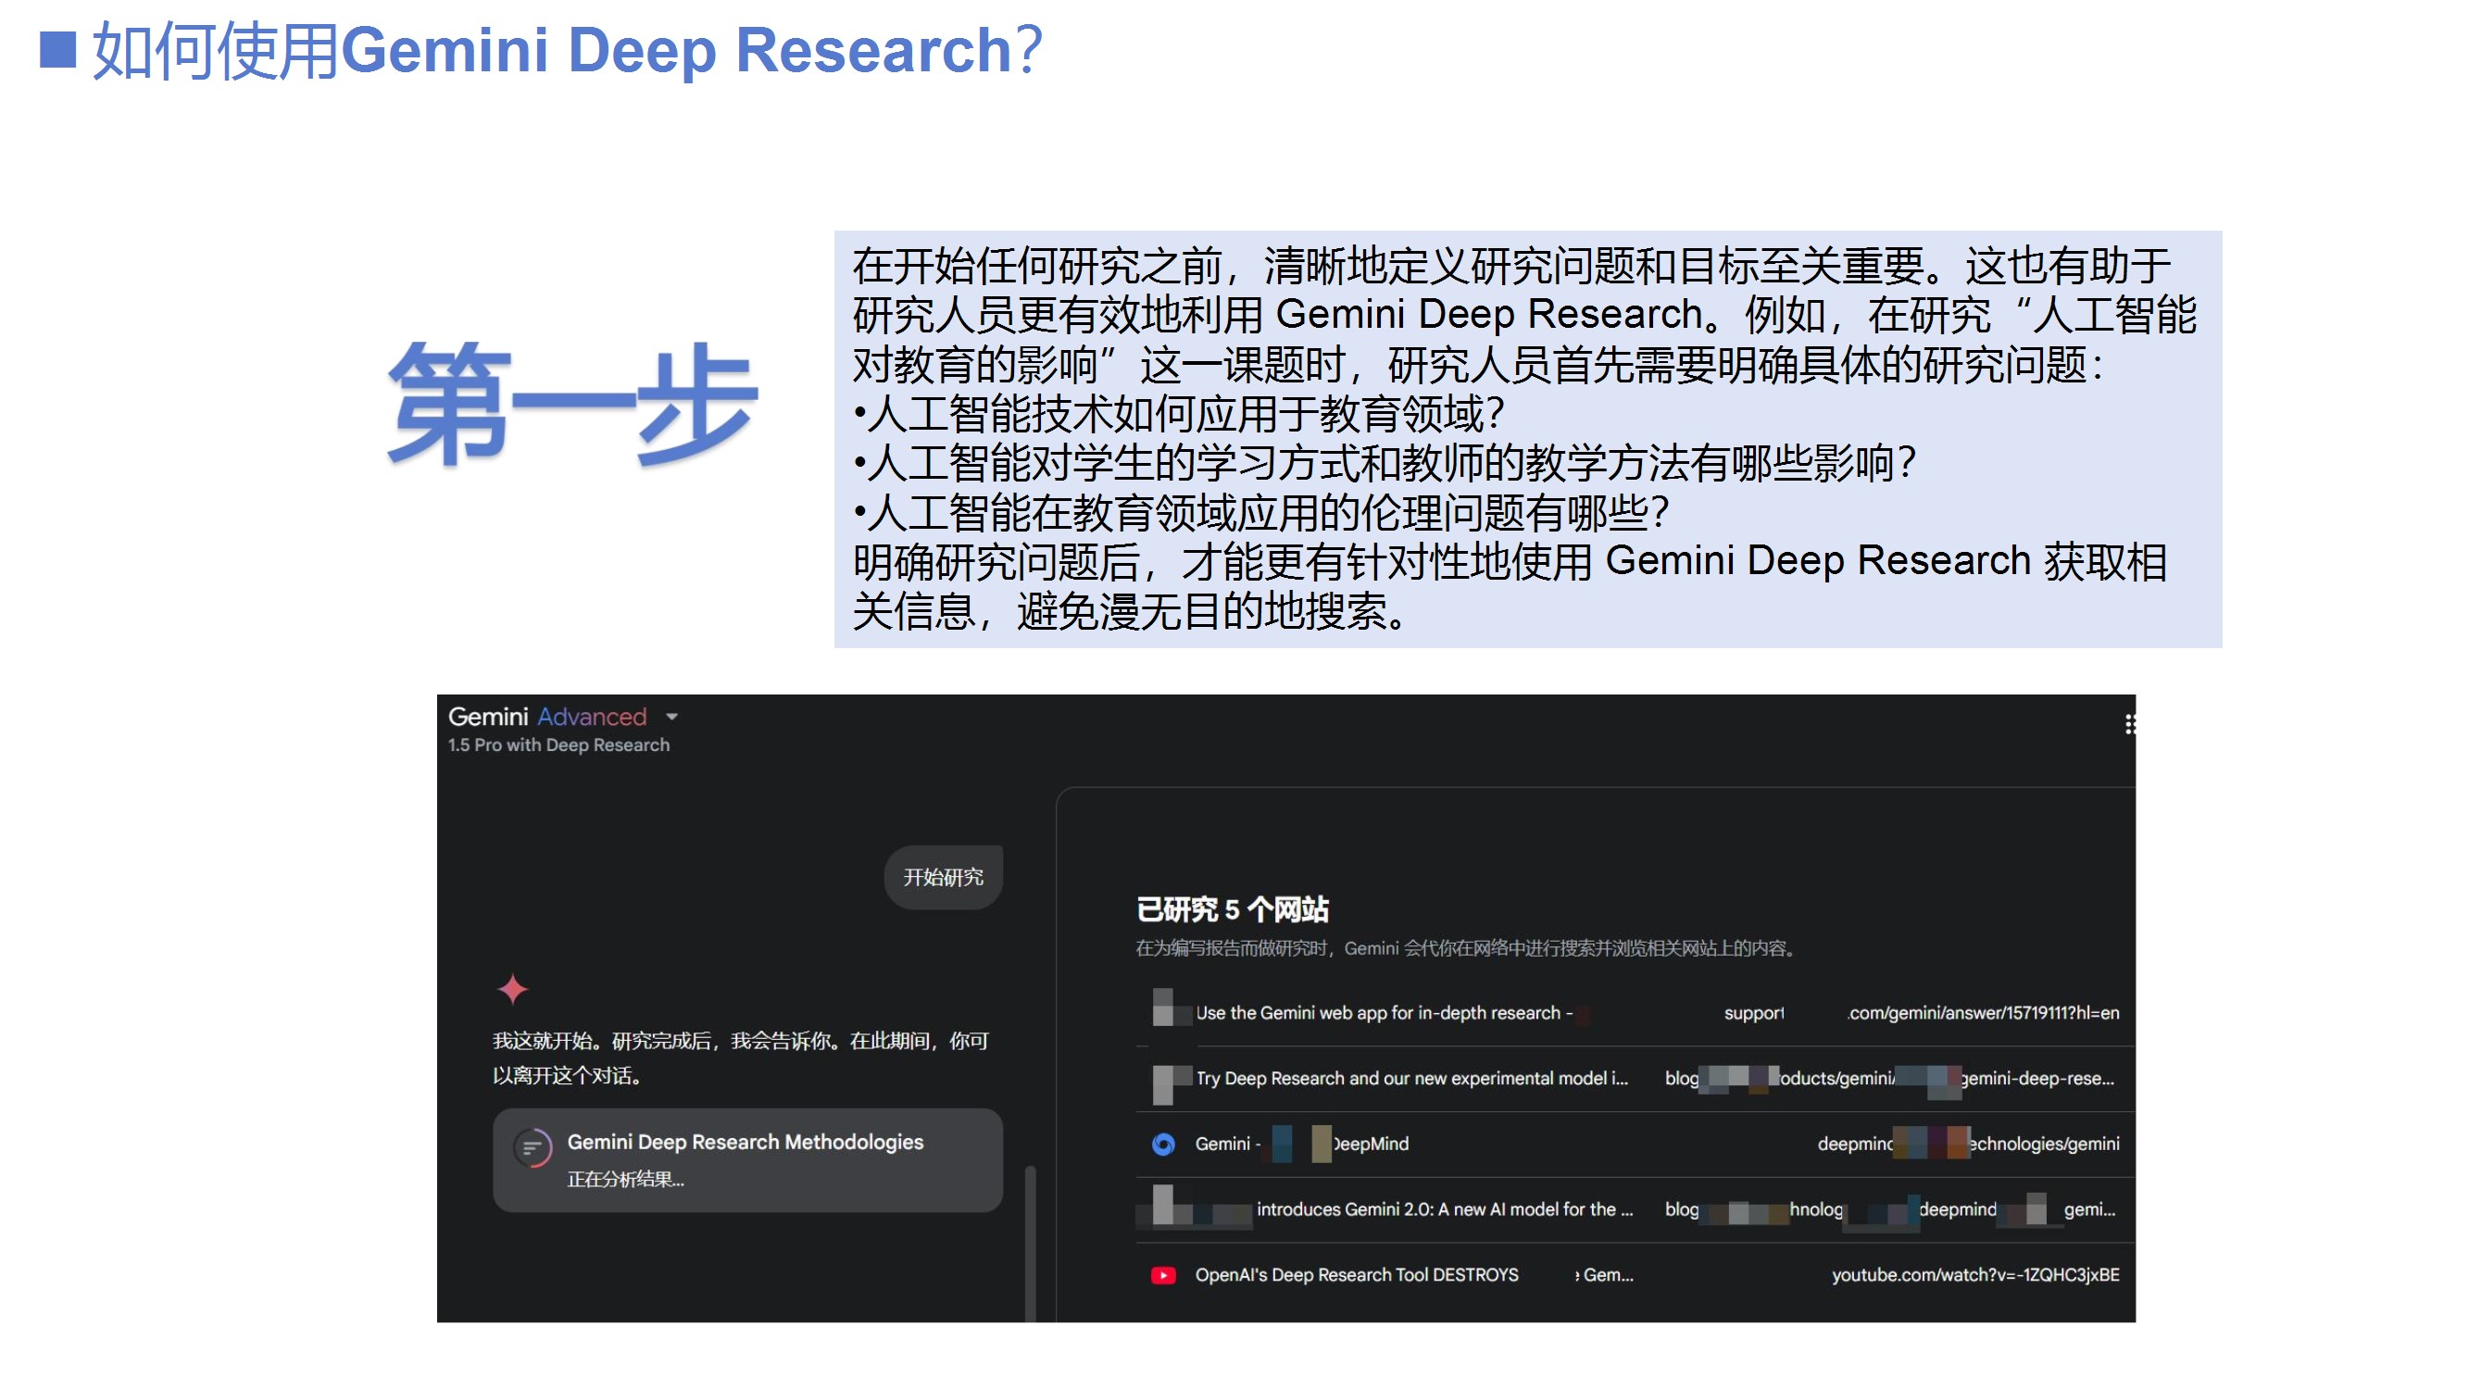Open OpenAI's Deep Research Tool DESTROYS video link
2469x1389 pixels.
[1355, 1275]
